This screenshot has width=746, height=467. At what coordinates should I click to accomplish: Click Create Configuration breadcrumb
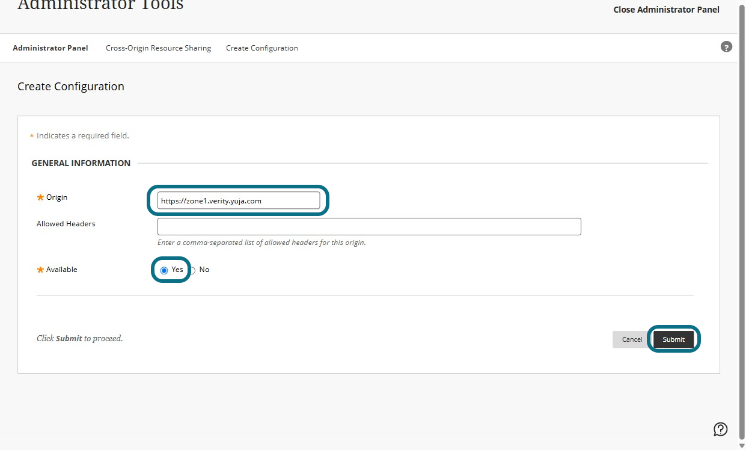[262, 48]
